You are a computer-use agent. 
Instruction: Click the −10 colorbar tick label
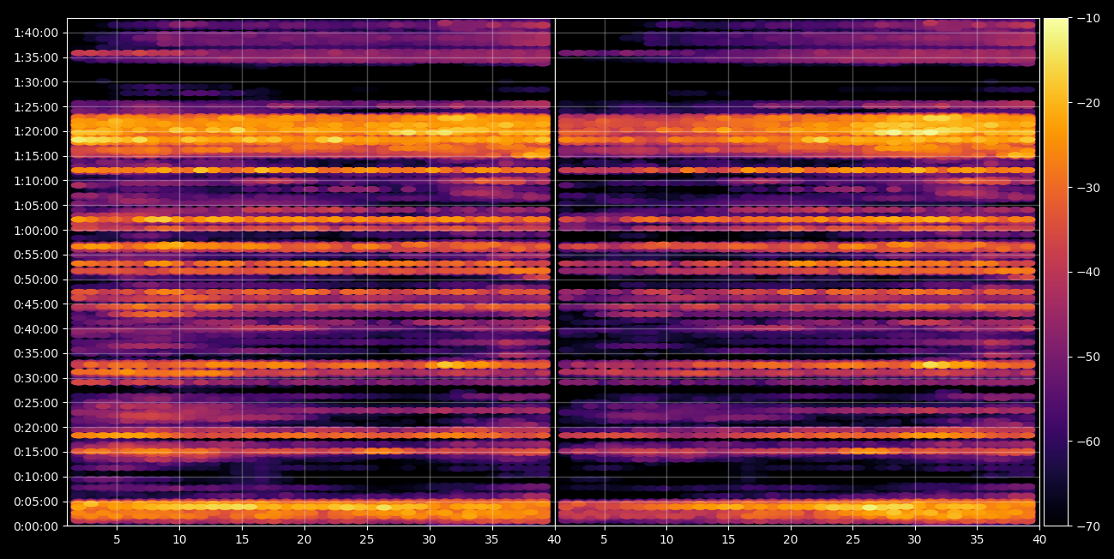click(1088, 18)
